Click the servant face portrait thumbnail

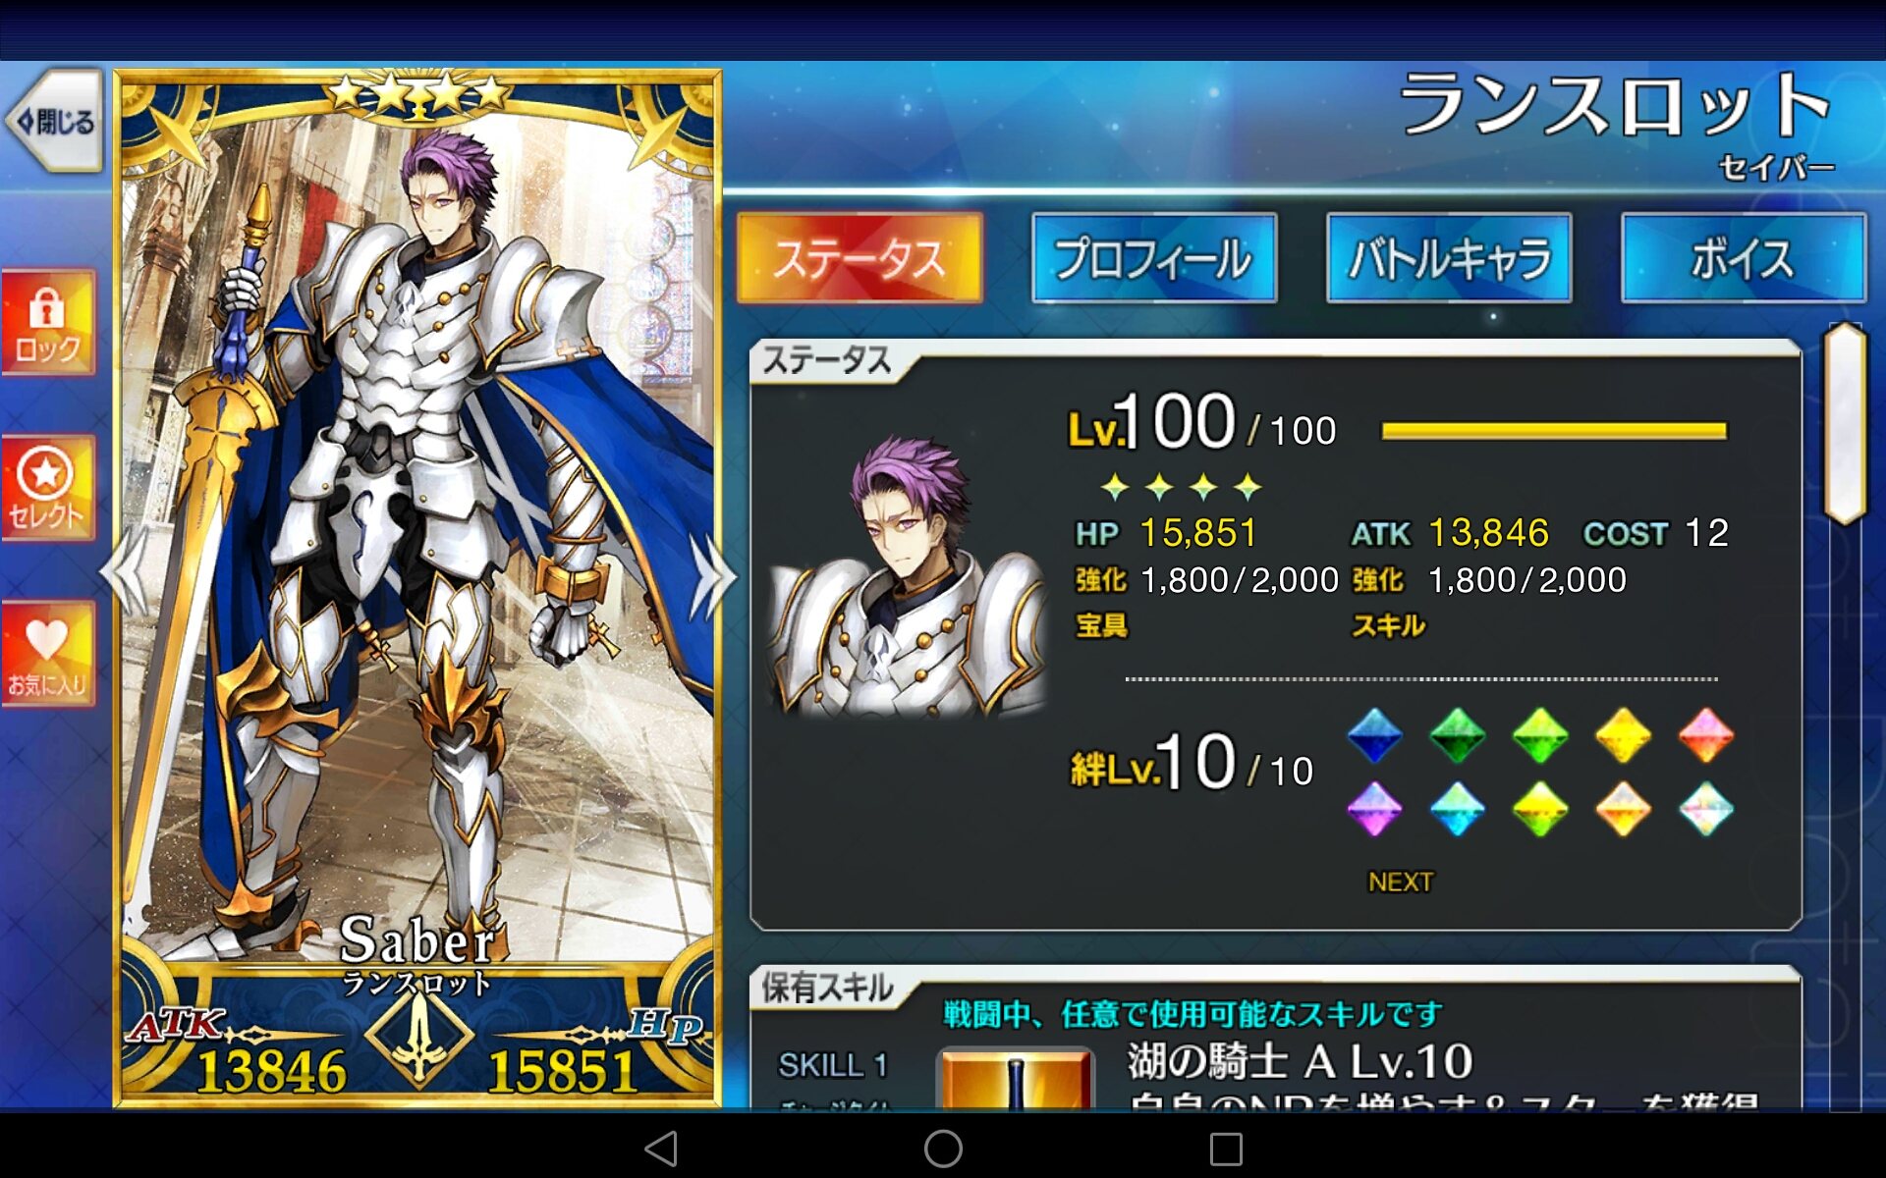click(x=909, y=574)
